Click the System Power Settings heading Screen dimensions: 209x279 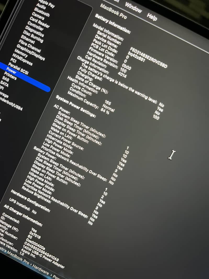coord(76,107)
